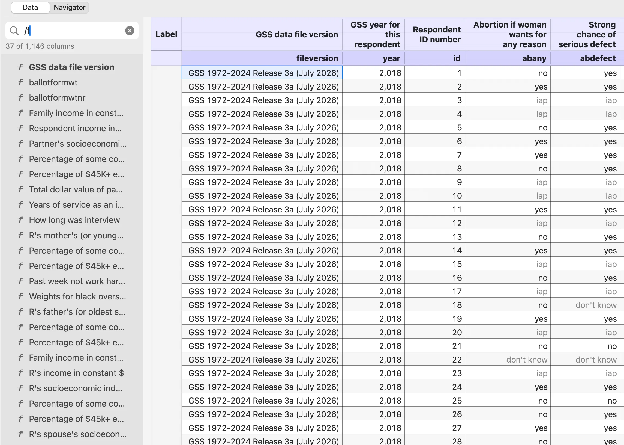Click the icon beside How long was interview

pyautogui.click(x=21, y=220)
